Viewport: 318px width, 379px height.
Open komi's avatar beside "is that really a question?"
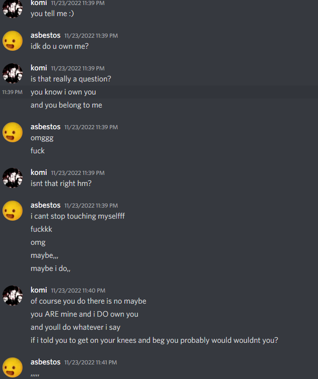(x=13, y=73)
